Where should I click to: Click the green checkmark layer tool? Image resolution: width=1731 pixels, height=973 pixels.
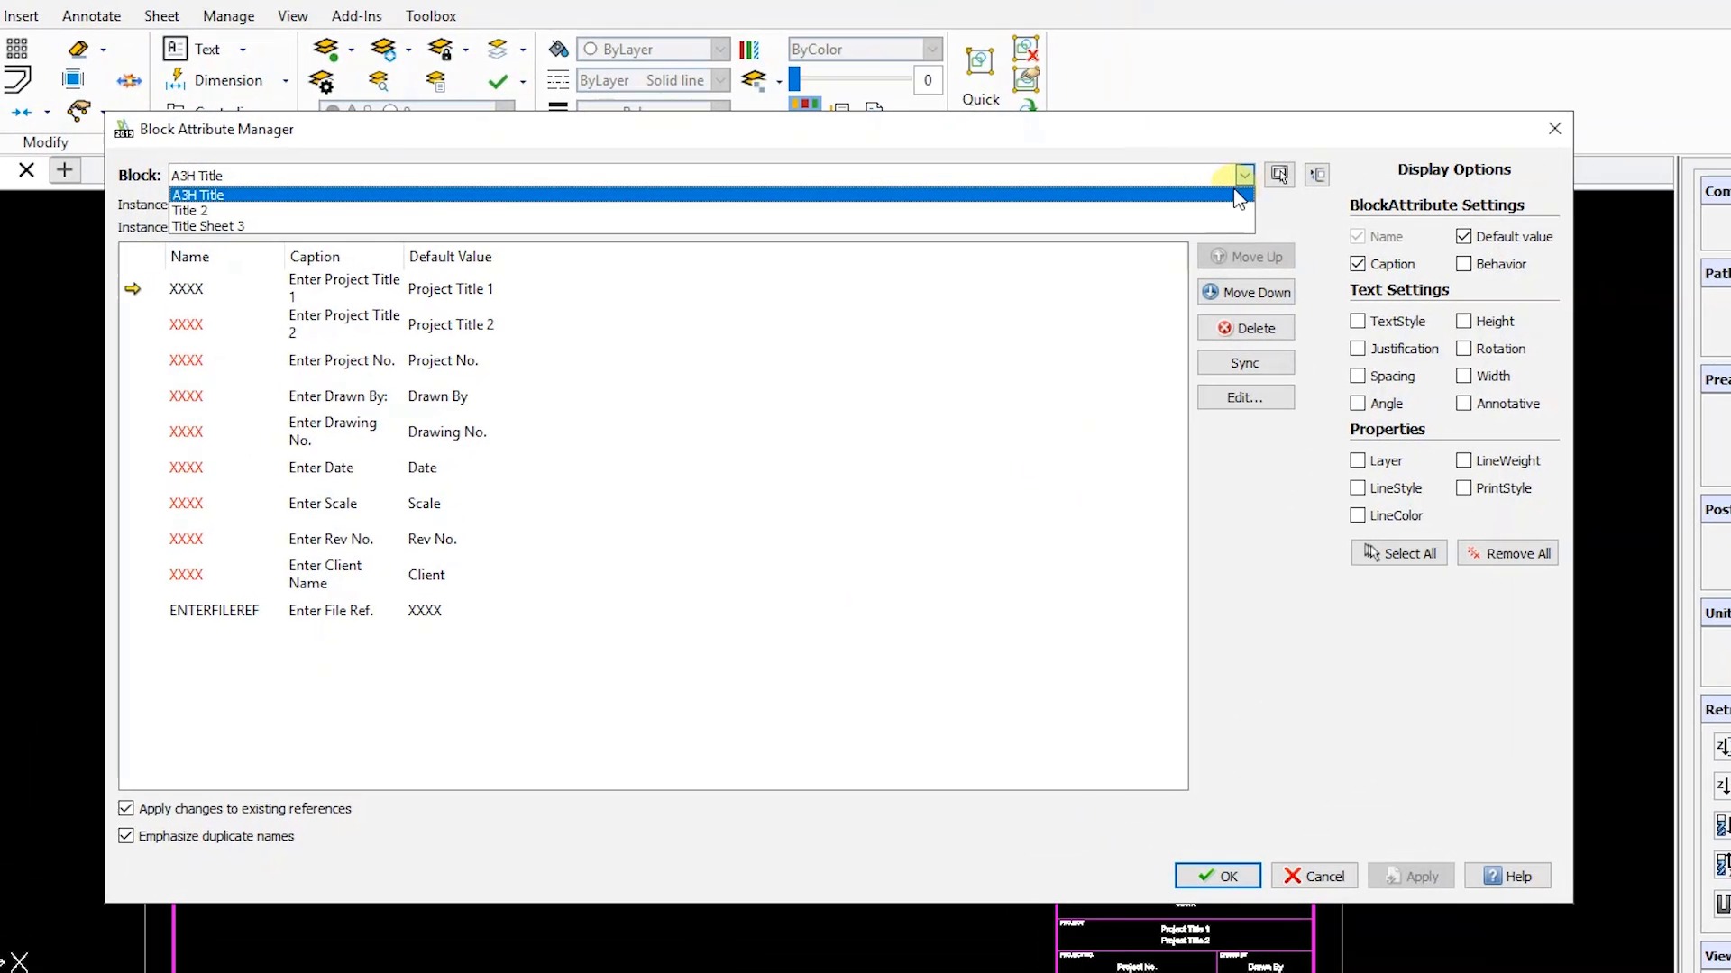click(499, 81)
